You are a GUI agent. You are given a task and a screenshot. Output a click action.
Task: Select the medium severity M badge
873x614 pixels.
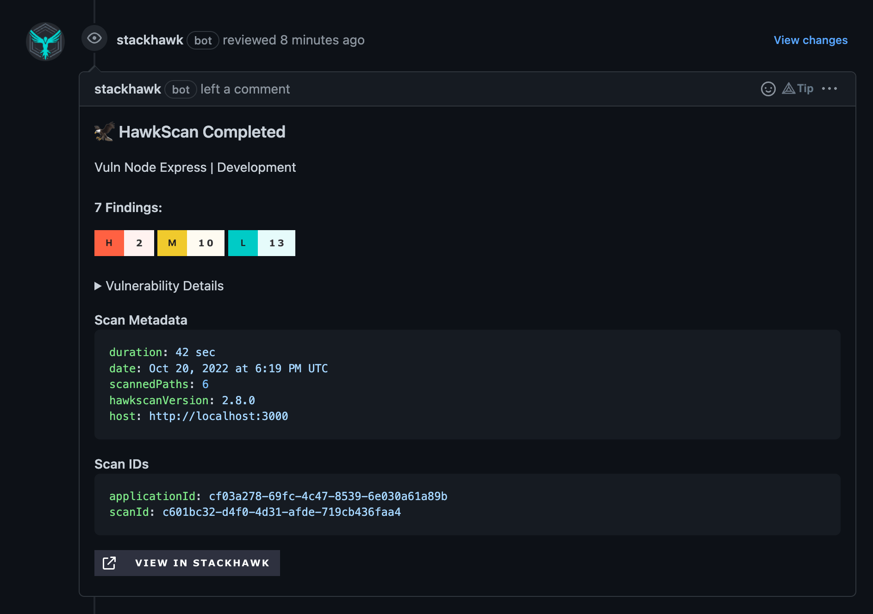[172, 243]
